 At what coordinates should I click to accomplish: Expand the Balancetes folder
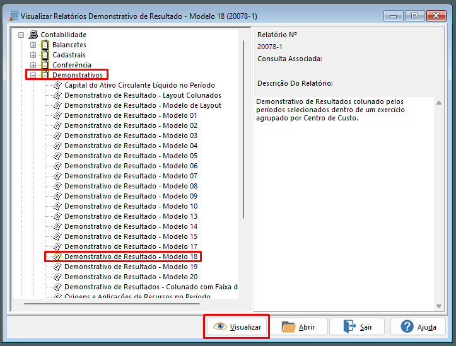(33, 45)
